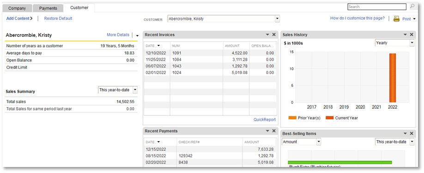This screenshot has height=173, width=424.
Task: Close the Sales History panel
Action: 412,35
